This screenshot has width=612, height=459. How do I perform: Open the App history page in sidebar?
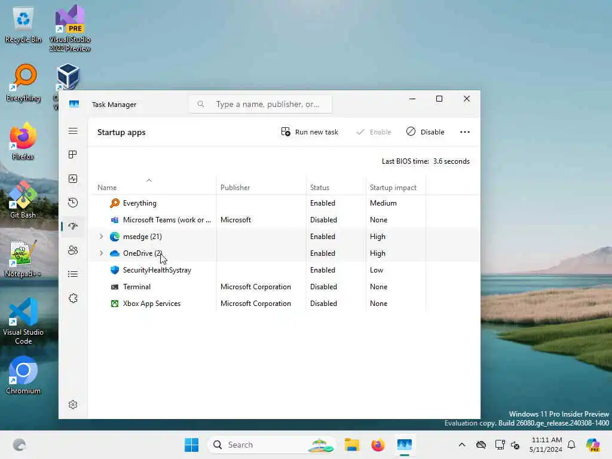[x=73, y=203]
